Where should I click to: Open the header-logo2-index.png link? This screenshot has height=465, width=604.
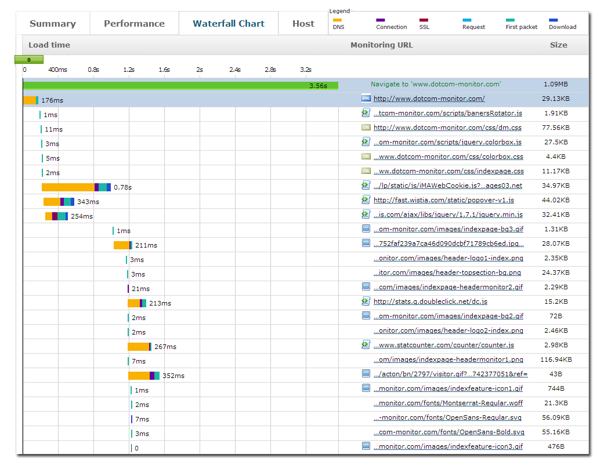click(449, 330)
